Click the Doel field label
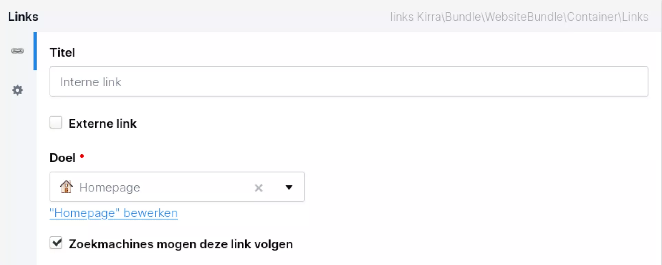 [62, 158]
